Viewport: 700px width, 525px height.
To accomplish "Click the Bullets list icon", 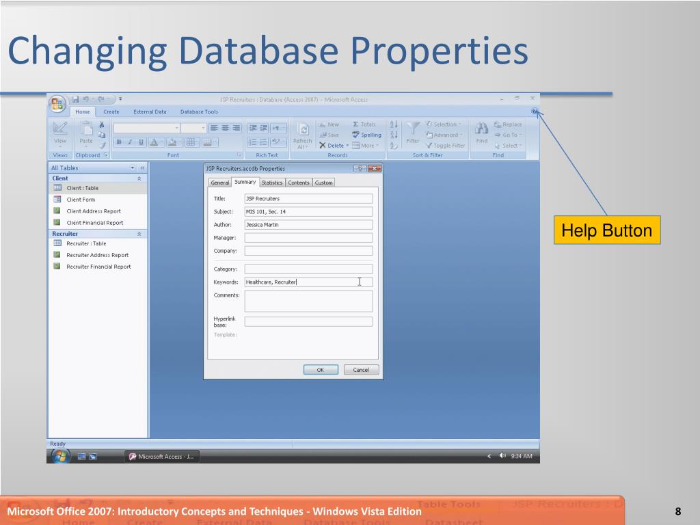I will point(264,142).
